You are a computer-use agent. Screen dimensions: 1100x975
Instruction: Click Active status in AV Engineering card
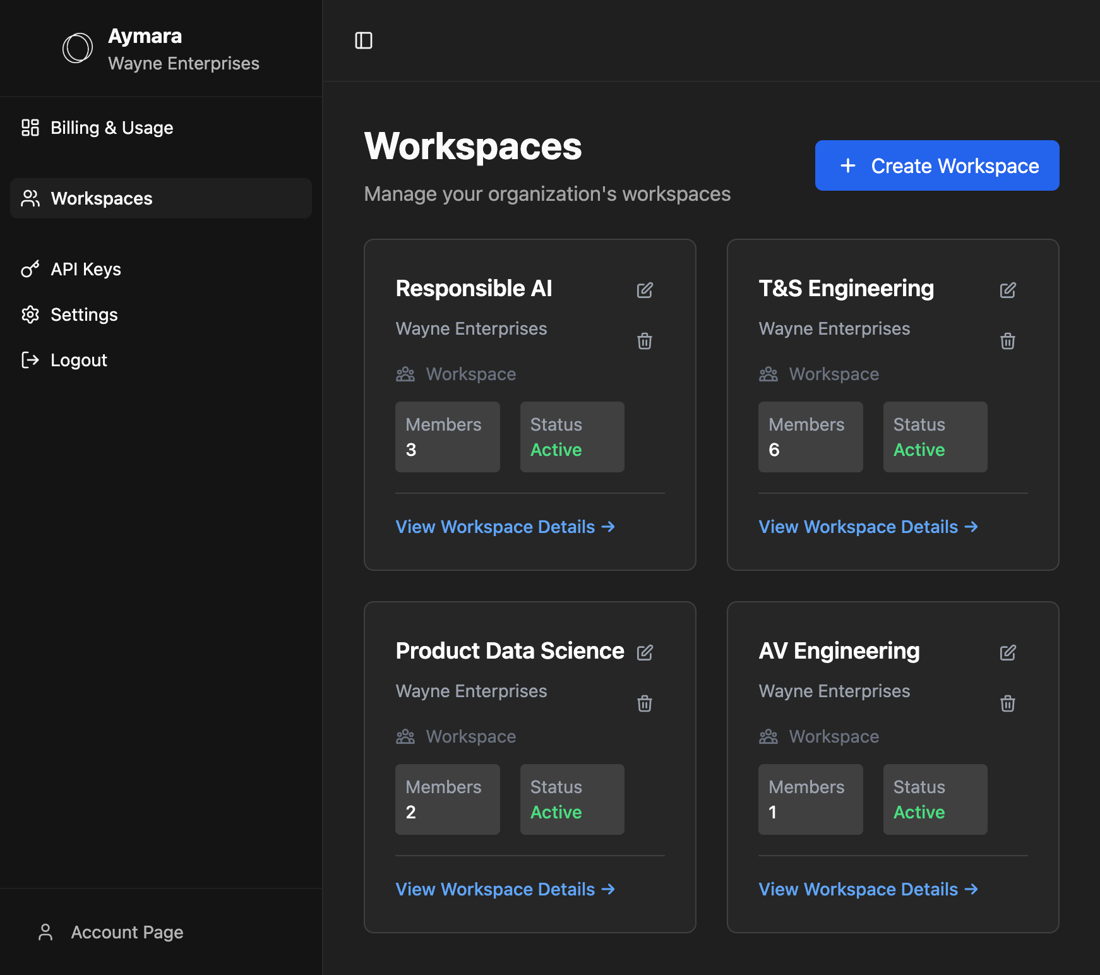919,813
